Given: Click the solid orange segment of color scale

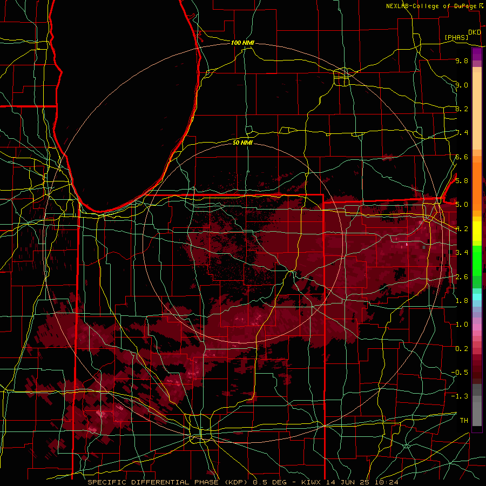Looking at the screenshot, I should pos(477,187).
